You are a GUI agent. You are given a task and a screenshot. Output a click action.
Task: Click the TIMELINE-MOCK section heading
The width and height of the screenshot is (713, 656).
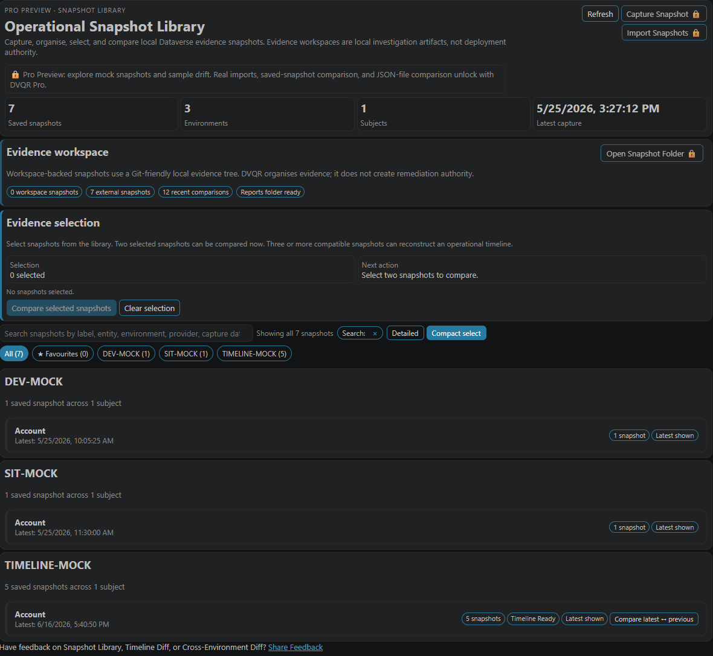point(48,565)
